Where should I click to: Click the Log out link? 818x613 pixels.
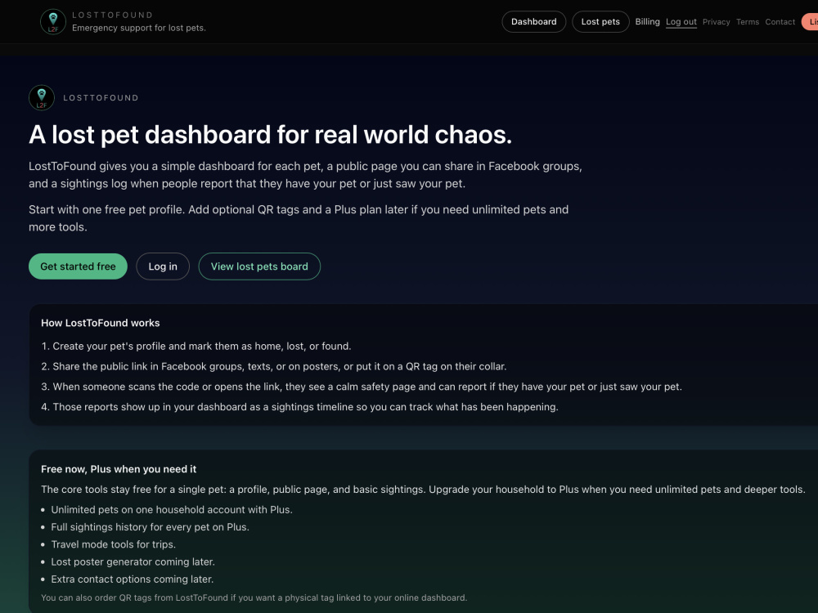[x=681, y=22]
